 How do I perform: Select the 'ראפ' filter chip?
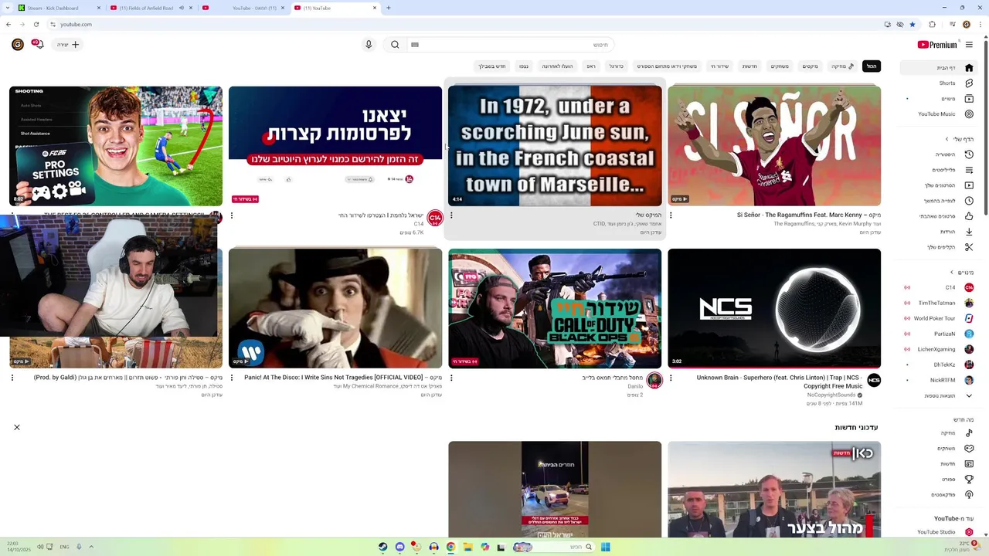tap(591, 66)
